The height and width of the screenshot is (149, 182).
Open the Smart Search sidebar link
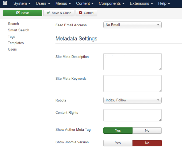tap(19, 30)
